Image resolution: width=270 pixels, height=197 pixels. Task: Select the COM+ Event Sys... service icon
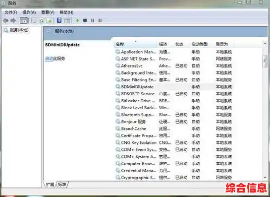coord(118,149)
